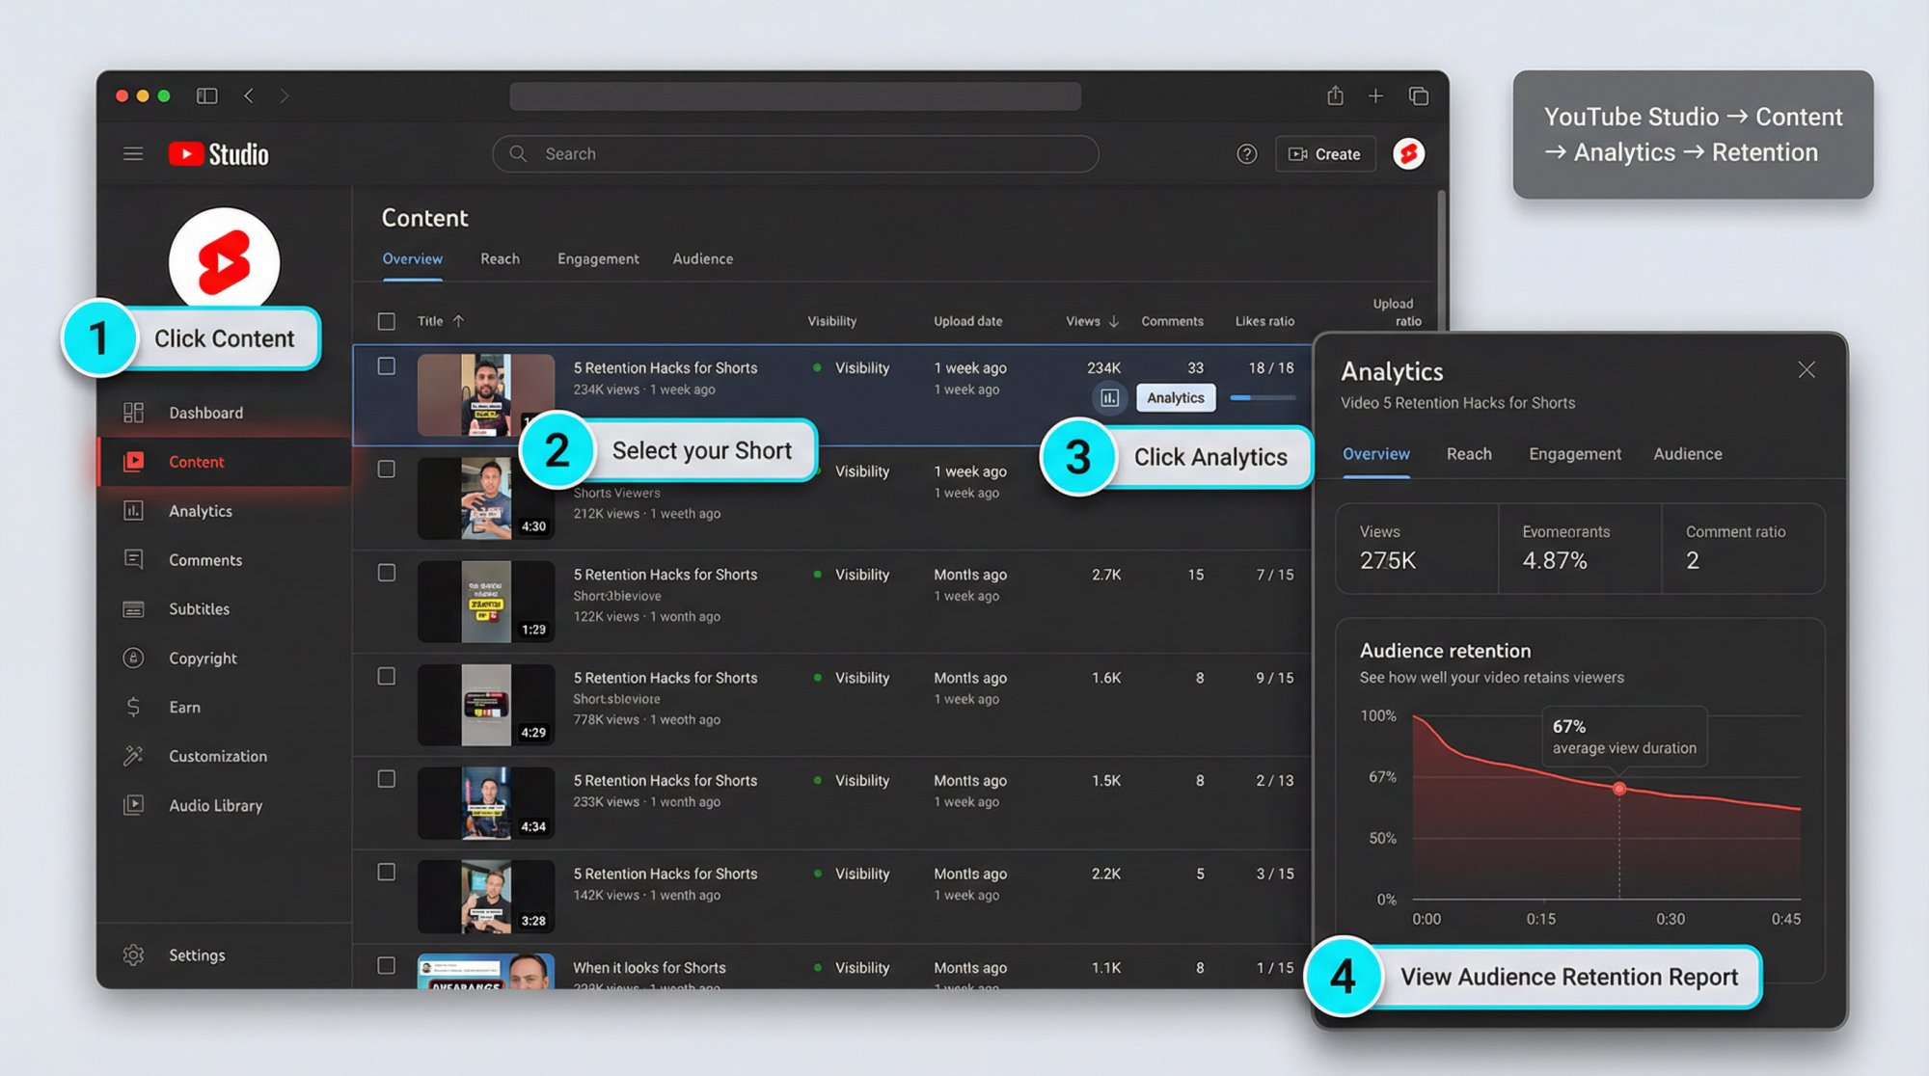Click the 67% marker on retention graph
1929x1076 pixels.
point(1619,788)
